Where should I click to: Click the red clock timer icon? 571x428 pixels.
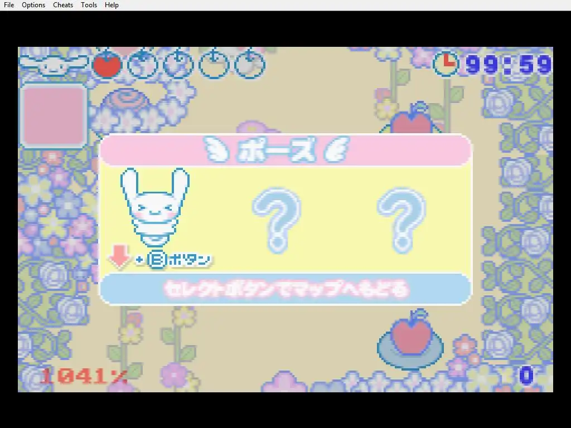pos(446,64)
